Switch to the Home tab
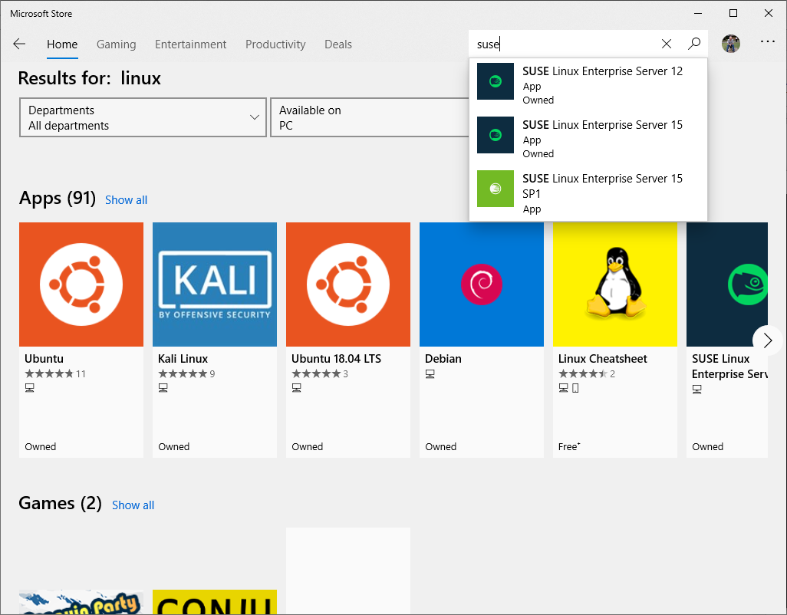The image size is (787, 615). (62, 44)
